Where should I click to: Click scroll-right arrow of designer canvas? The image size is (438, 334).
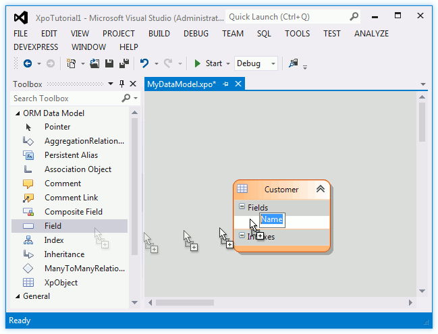[410, 302]
